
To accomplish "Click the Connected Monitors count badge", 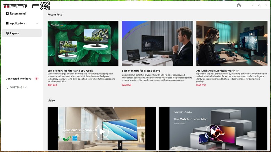I will click(36, 79).
